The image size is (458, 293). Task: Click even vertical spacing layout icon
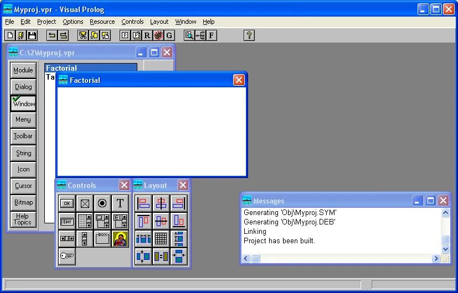click(179, 239)
